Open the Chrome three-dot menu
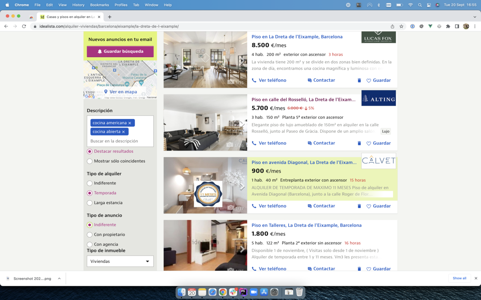 point(475,26)
